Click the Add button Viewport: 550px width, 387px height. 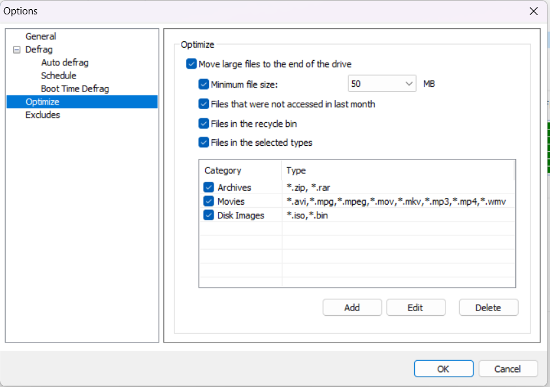pyautogui.click(x=352, y=308)
